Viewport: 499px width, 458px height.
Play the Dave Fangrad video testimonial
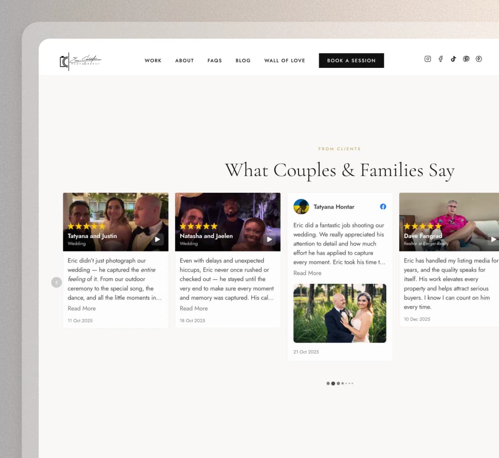click(493, 239)
